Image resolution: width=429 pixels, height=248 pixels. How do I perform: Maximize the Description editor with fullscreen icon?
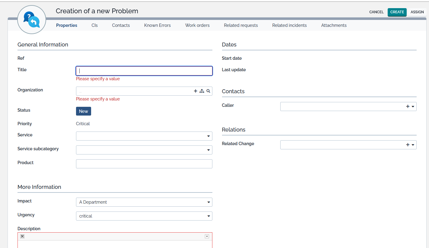(22, 237)
